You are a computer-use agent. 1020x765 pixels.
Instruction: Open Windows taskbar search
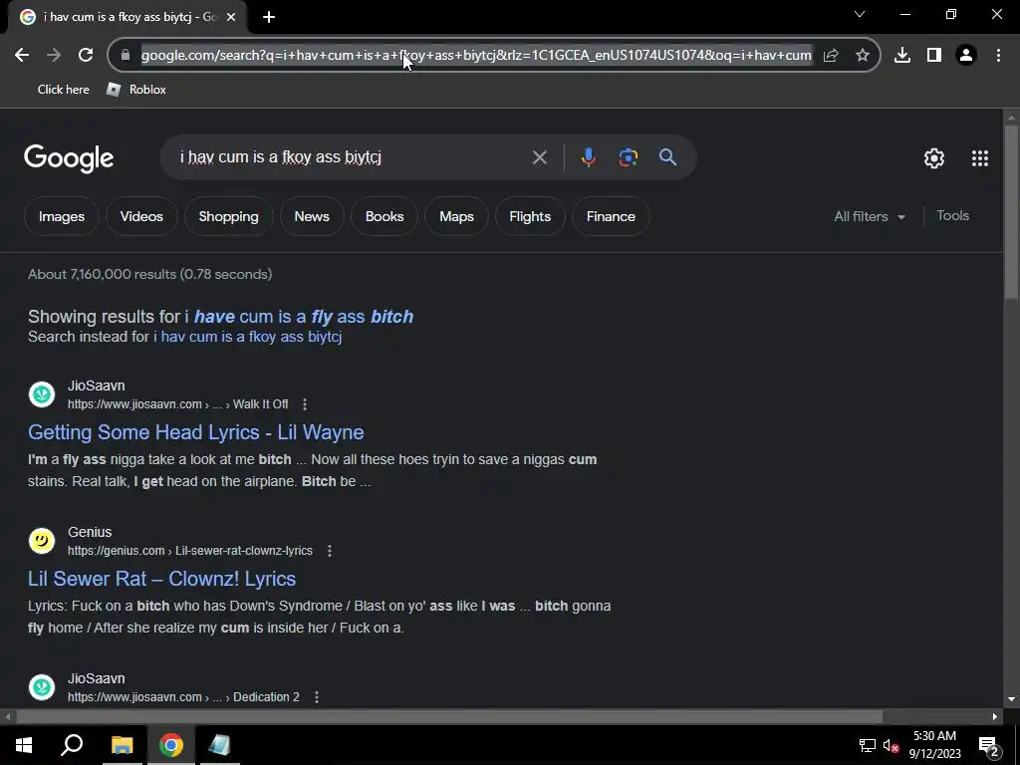(x=72, y=745)
